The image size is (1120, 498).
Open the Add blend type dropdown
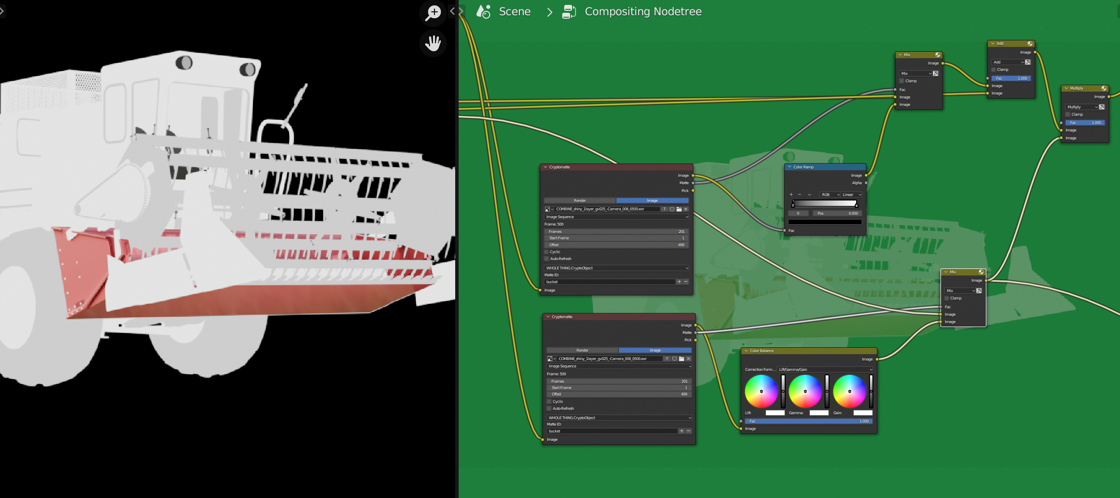coord(1008,62)
